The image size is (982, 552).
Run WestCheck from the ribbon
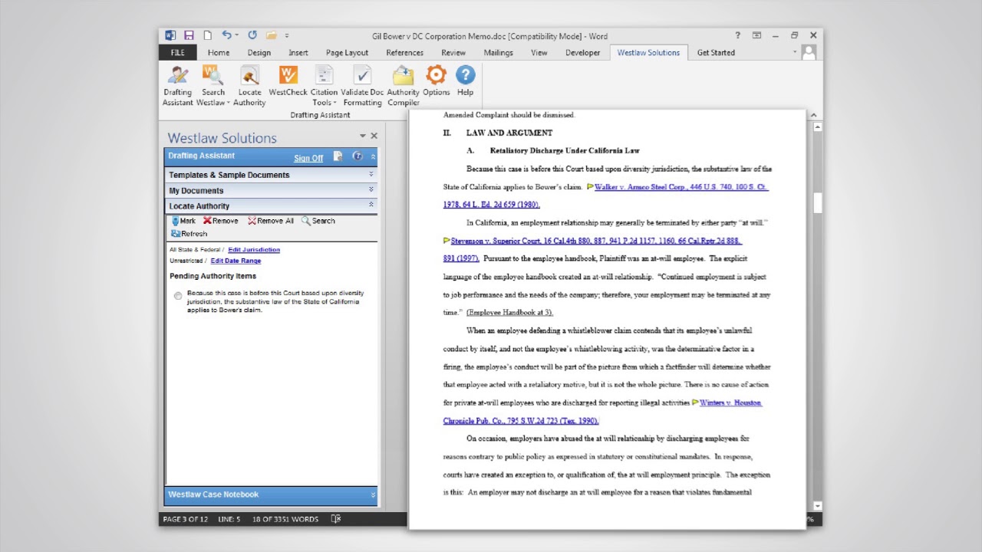[x=288, y=81]
